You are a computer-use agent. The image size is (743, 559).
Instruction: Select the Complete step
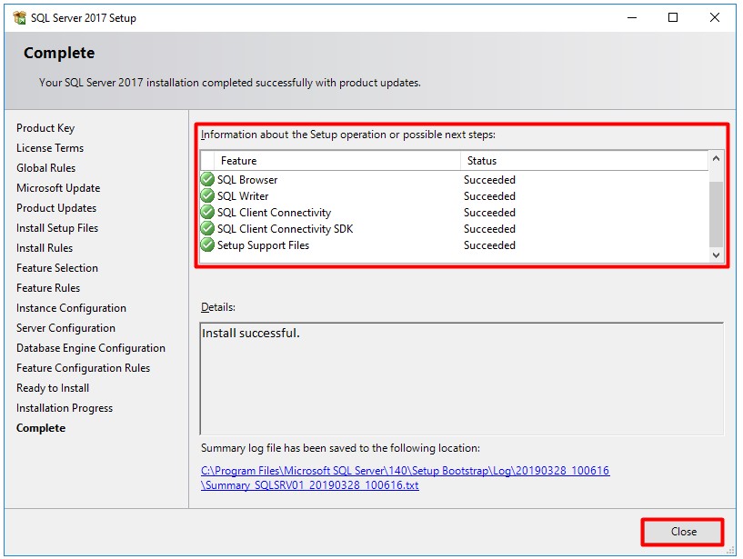point(40,427)
